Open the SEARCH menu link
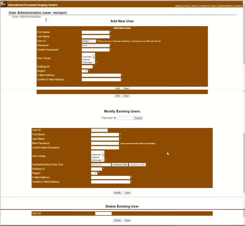This screenshot has height=226, width=245. point(179,6)
